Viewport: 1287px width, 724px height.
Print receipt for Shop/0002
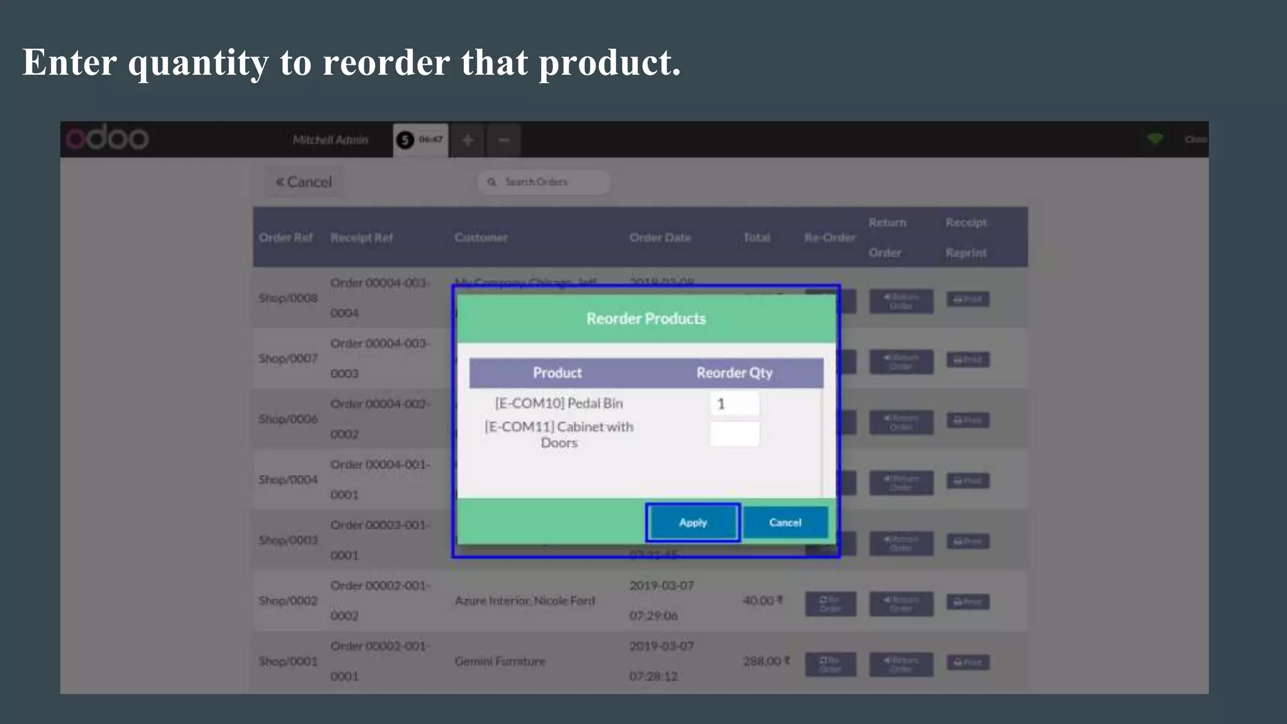(968, 601)
